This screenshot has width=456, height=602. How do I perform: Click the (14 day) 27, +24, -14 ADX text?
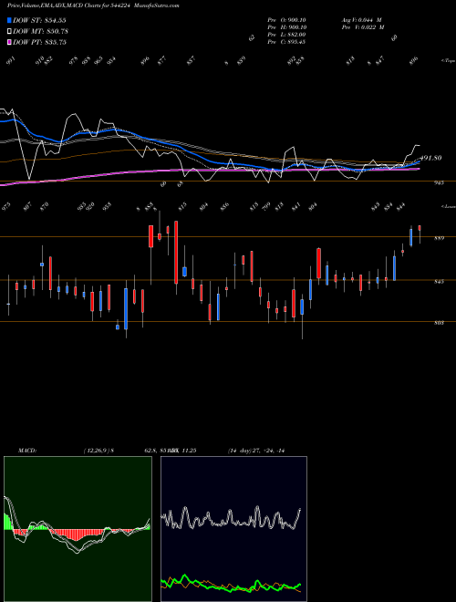point(256,451)
